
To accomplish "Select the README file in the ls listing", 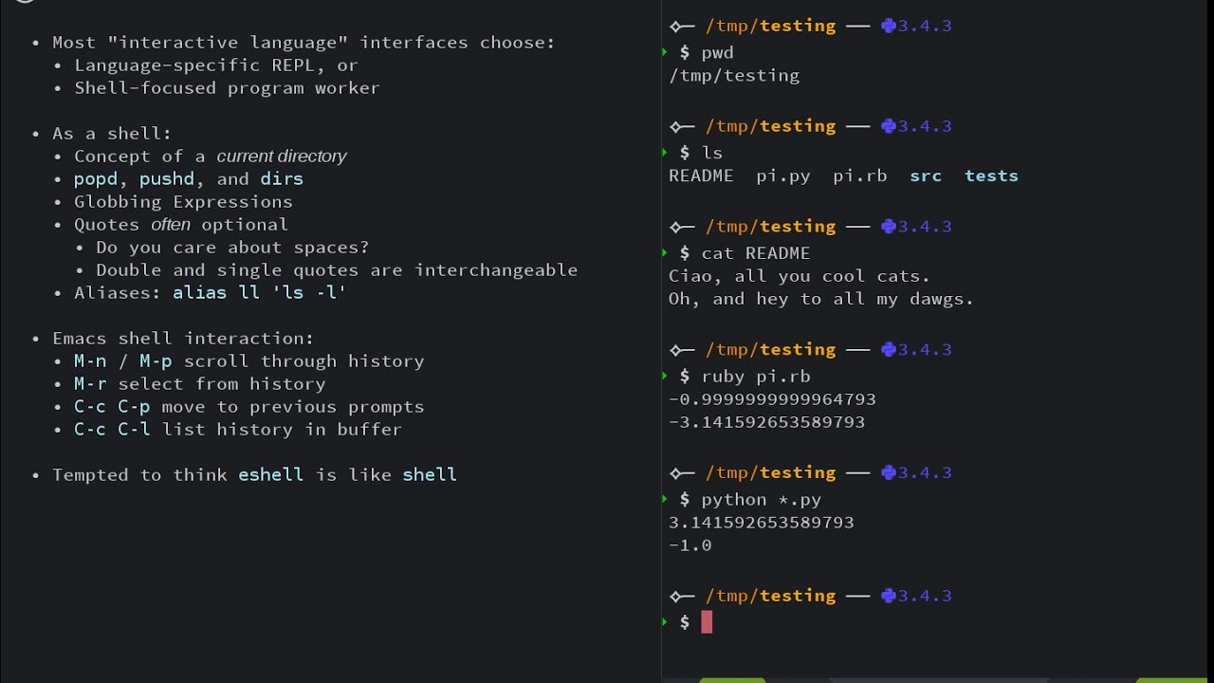I will (701, 175).
